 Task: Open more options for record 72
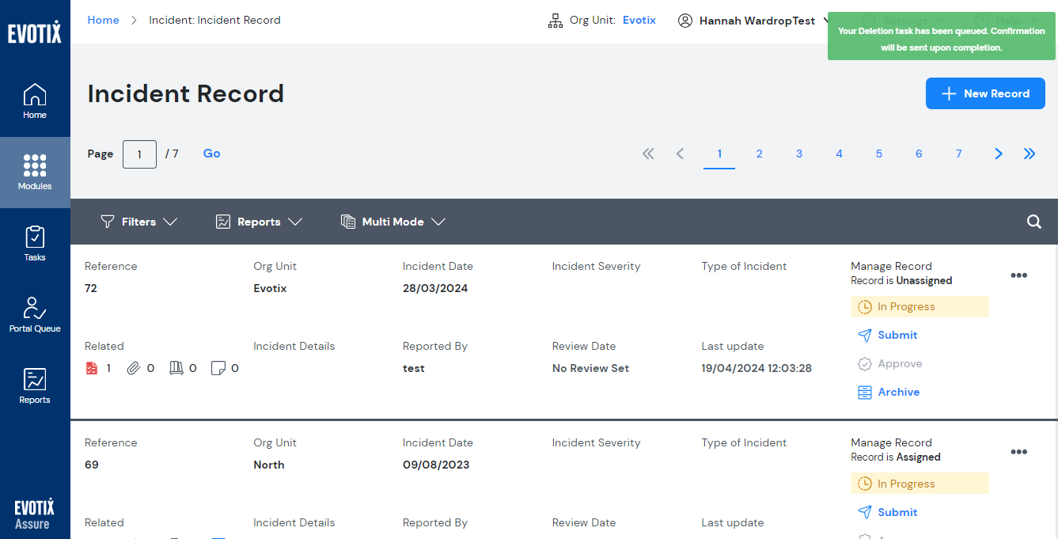coord(1018,275)
